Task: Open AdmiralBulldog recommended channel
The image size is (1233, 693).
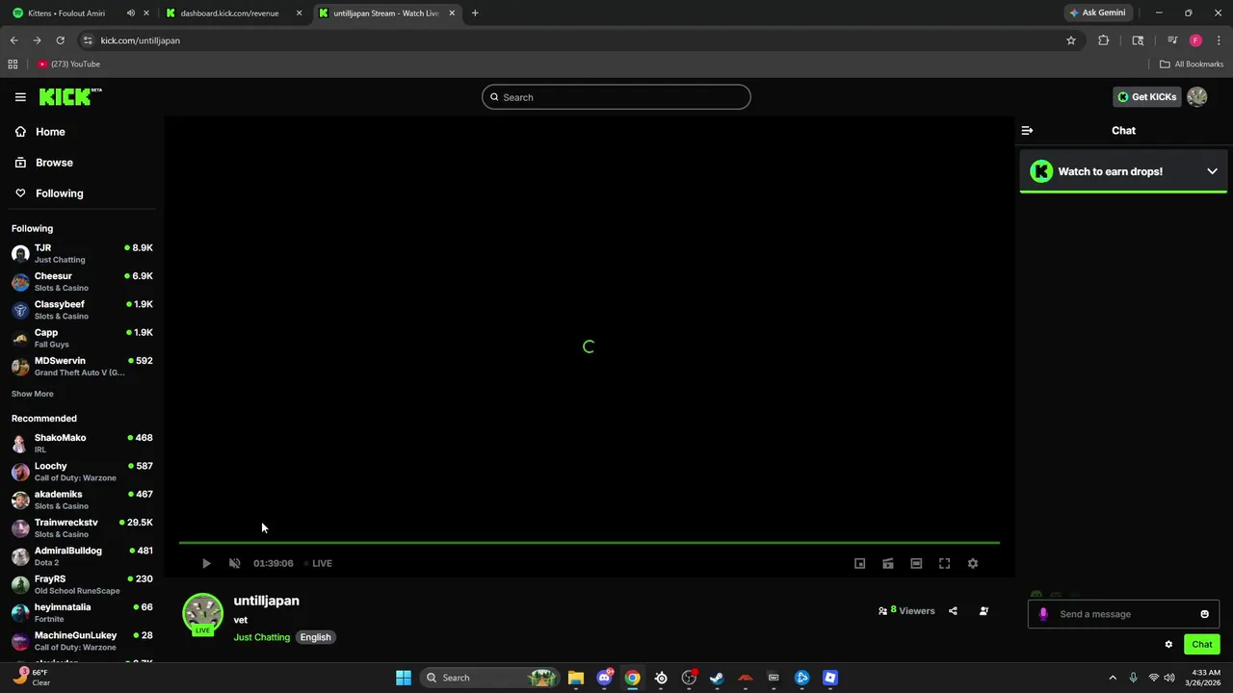Action: [x=82, y=555]
